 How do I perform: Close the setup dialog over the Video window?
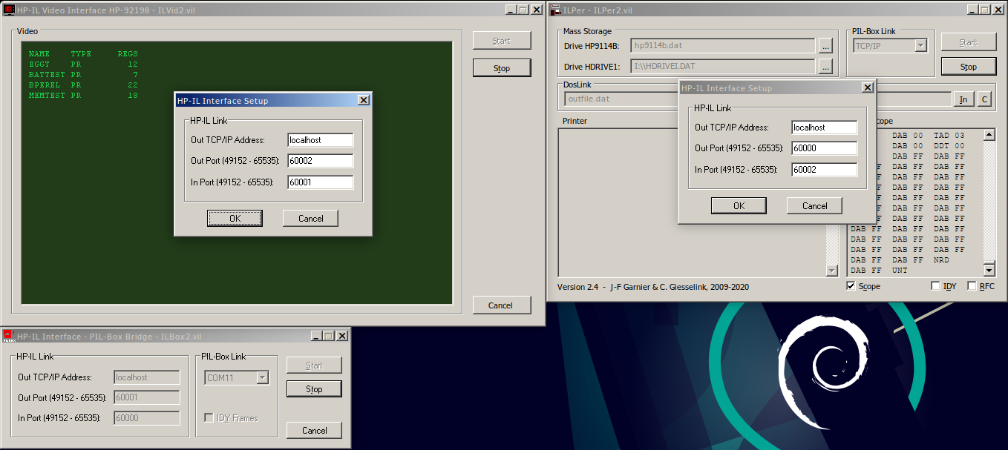(x=363, y=100)
